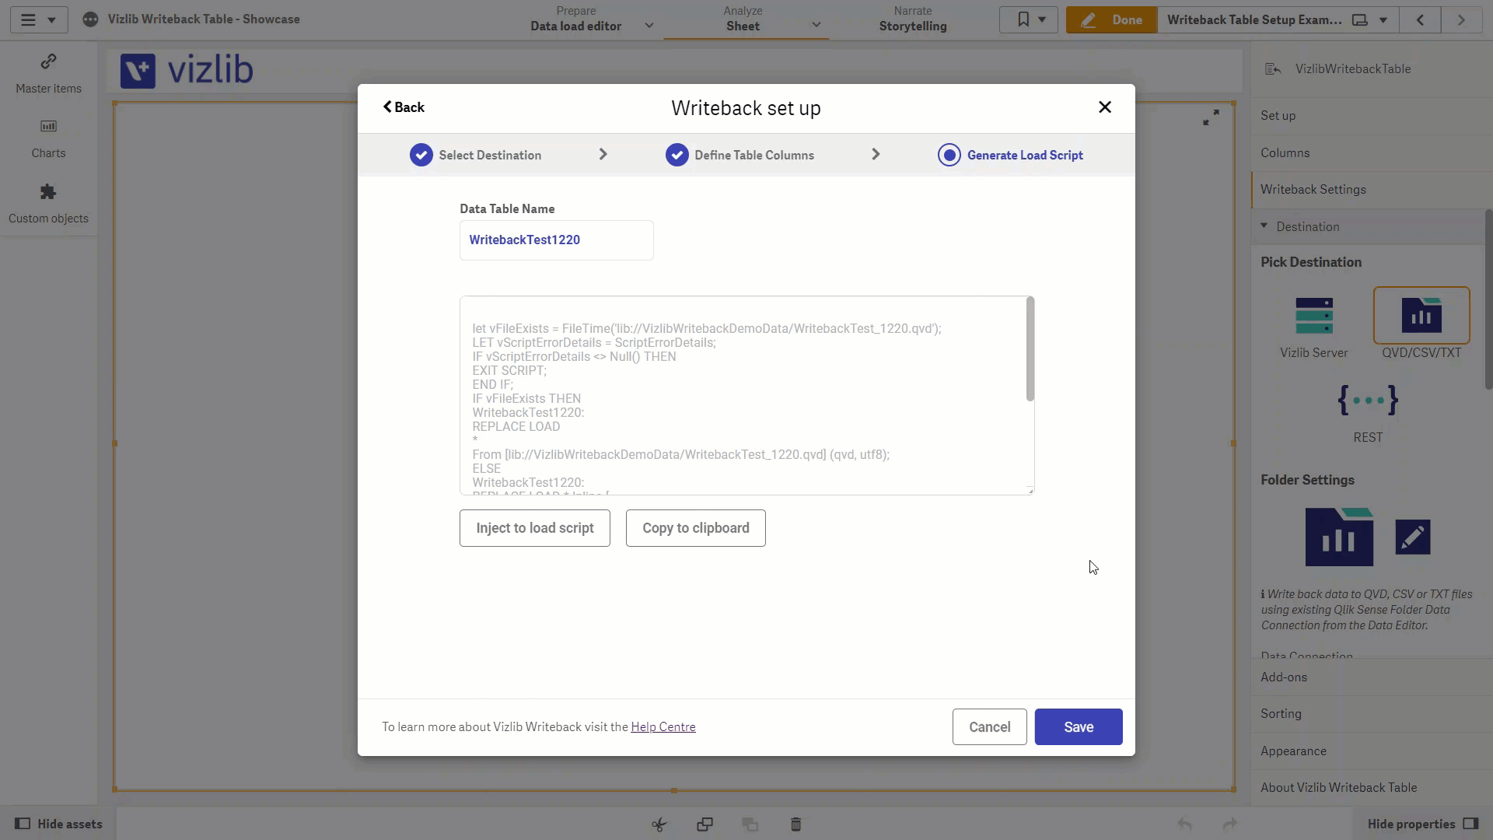Open the Help Centre link
The height and width of the screenshot is (840, 1493).
663,726
